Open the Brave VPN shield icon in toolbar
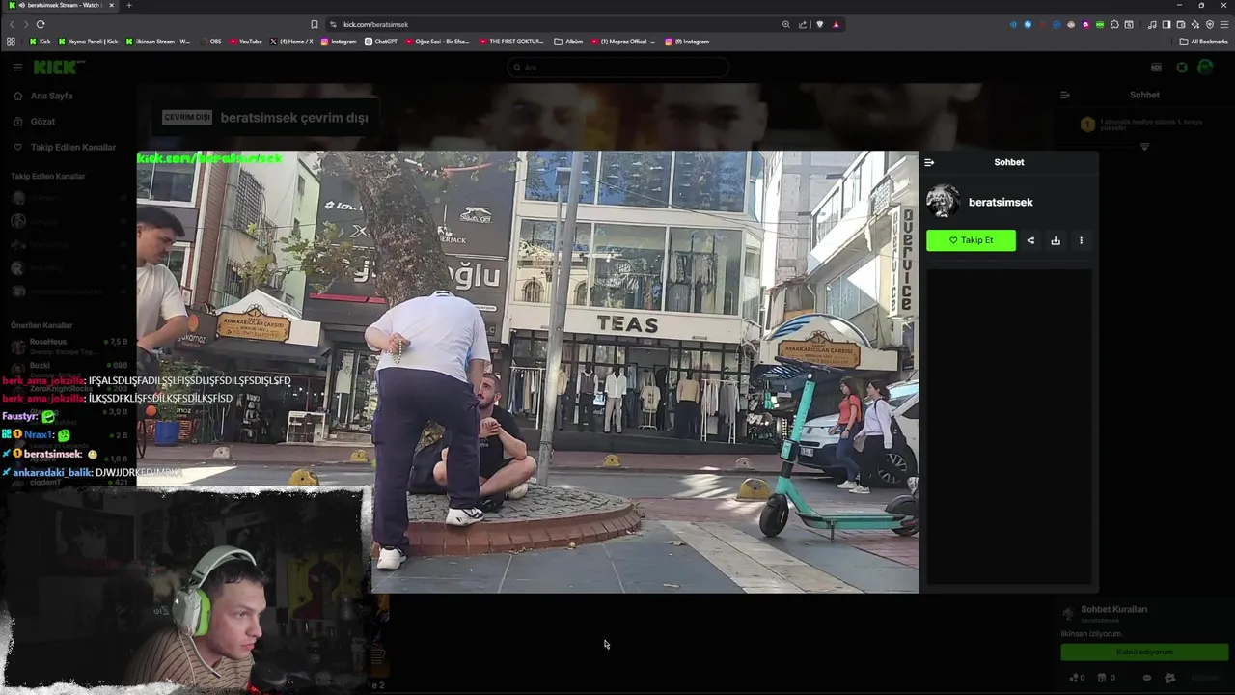The image size is (1235, 695). (x=1210, y=24)
